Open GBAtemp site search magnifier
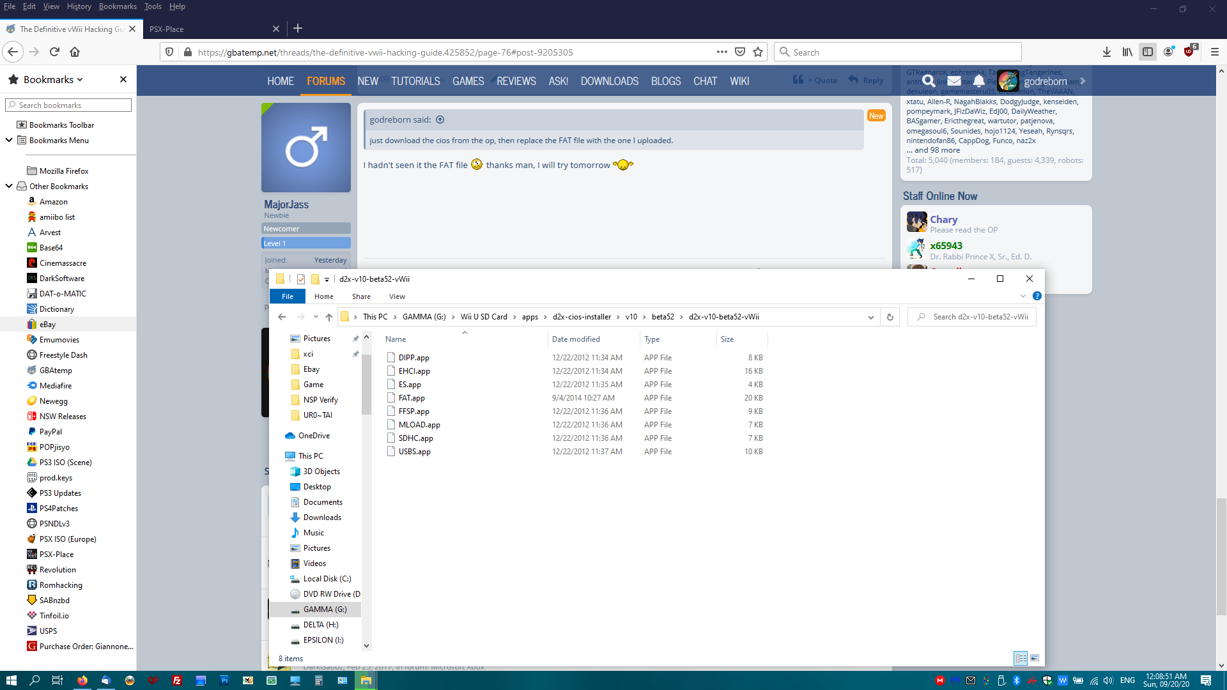Image resolution: width=1227 pixels, height=690 pixels. click(x=929, y=81)
